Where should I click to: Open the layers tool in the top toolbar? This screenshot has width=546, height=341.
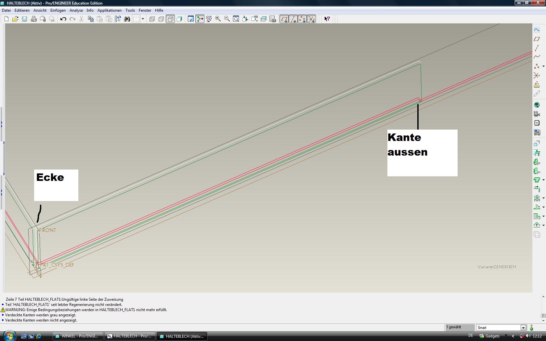click(264, 19)
